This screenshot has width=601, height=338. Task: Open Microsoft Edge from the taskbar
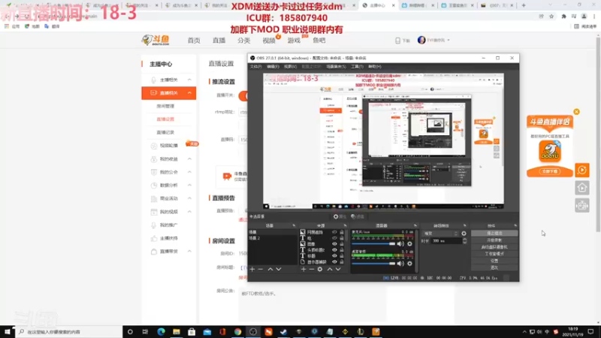pos(161,332)
